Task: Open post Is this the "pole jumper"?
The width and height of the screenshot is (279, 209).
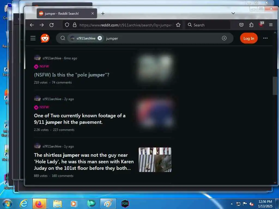Action: pos(72,75)
